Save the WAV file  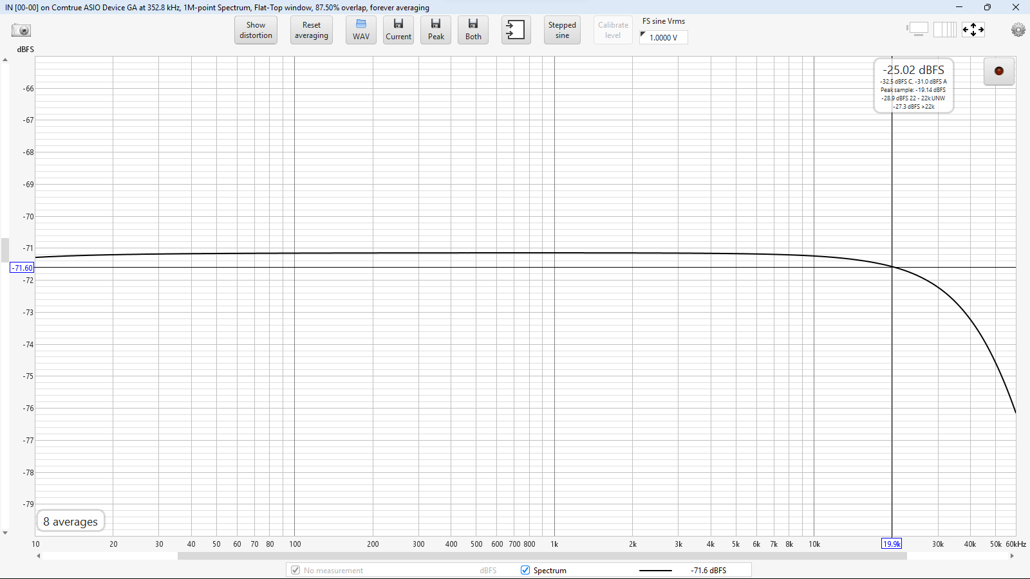pyautogui.click(x=361, y=30)
